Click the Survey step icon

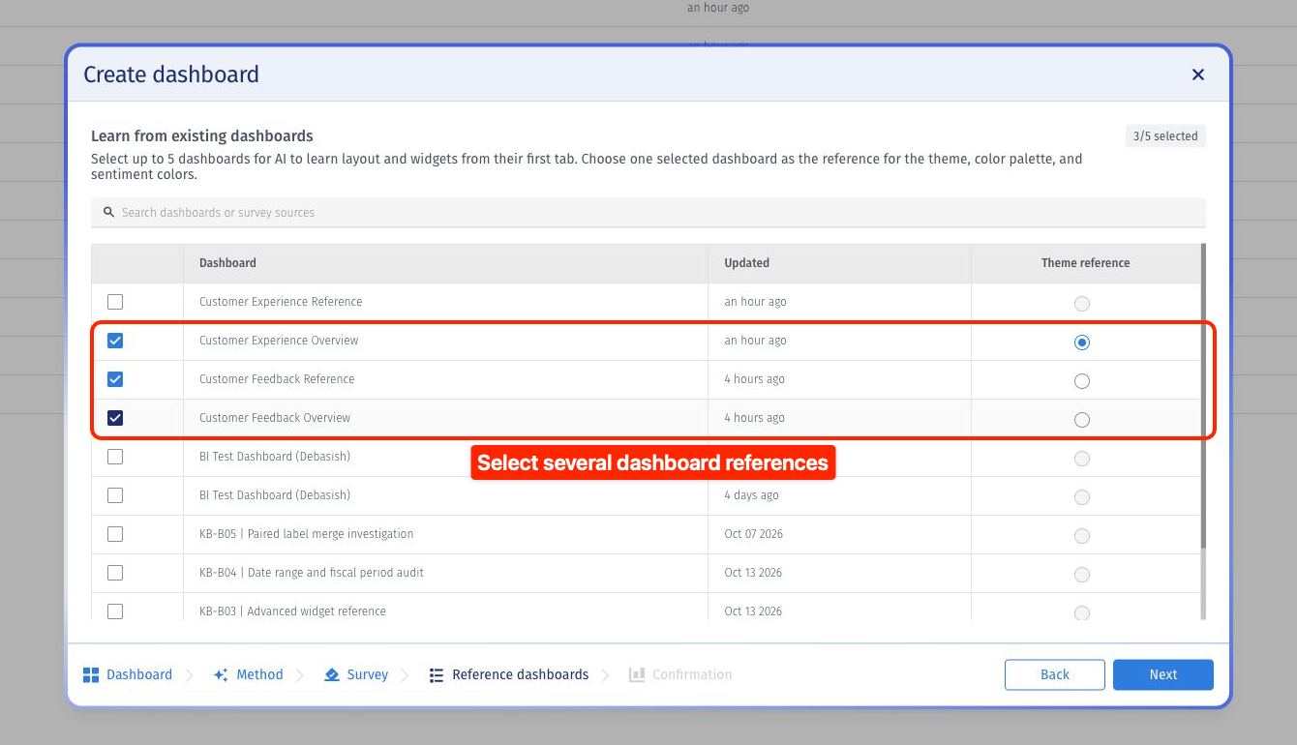(x=332, y=674)
